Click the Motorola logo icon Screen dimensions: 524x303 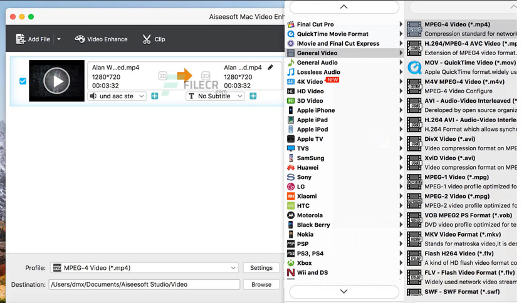click(291, 215)
